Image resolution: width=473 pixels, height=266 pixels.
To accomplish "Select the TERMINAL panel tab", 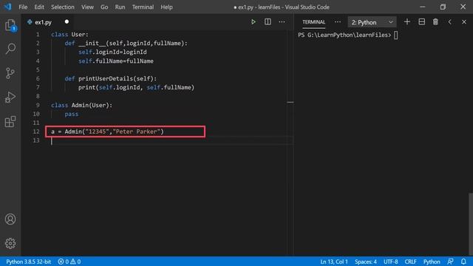I will tap(313, 22).
